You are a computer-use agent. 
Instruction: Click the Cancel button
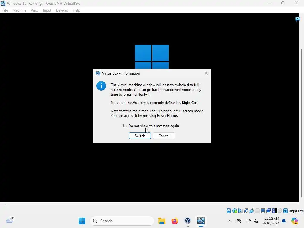click(x=164, y=136)
